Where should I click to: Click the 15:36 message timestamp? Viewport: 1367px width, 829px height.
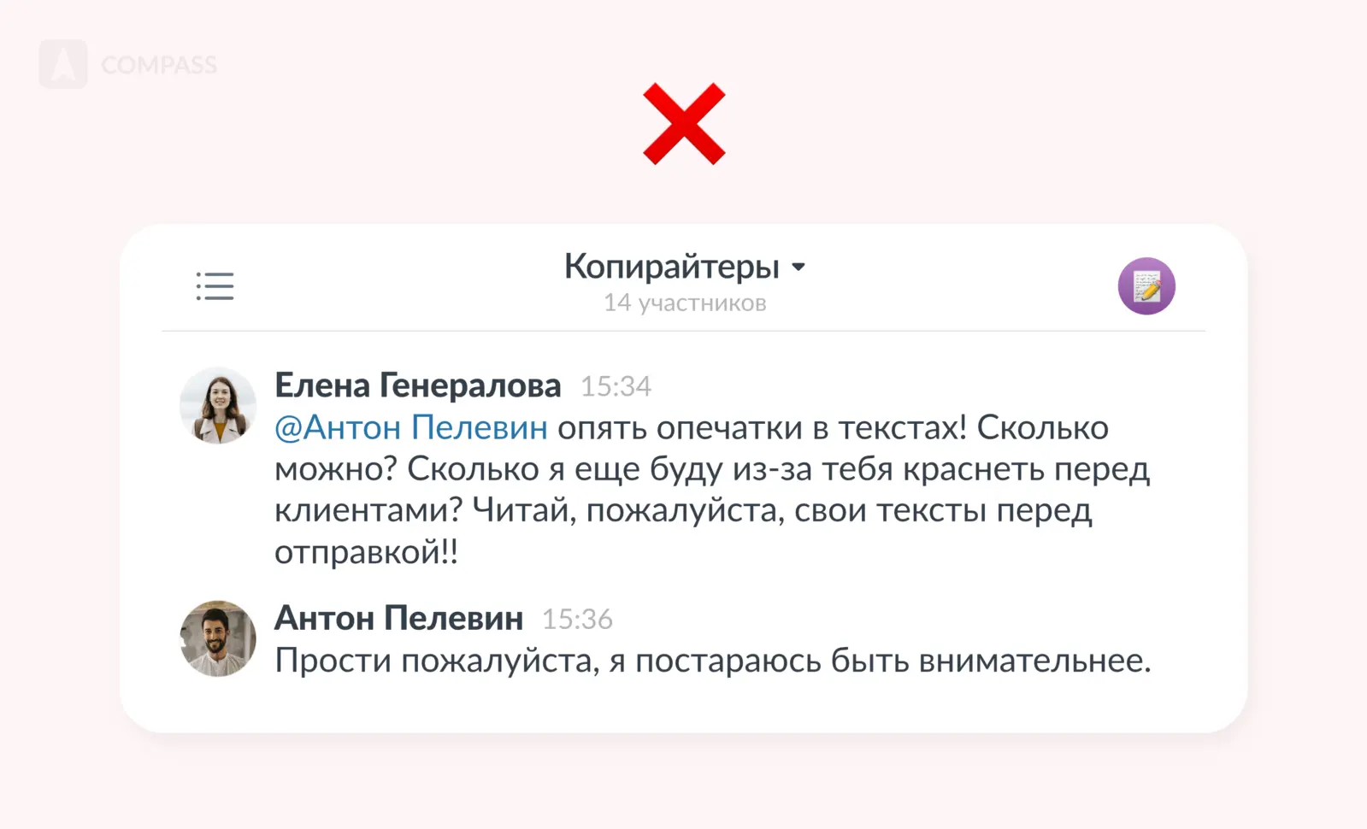tap(577, 619)
